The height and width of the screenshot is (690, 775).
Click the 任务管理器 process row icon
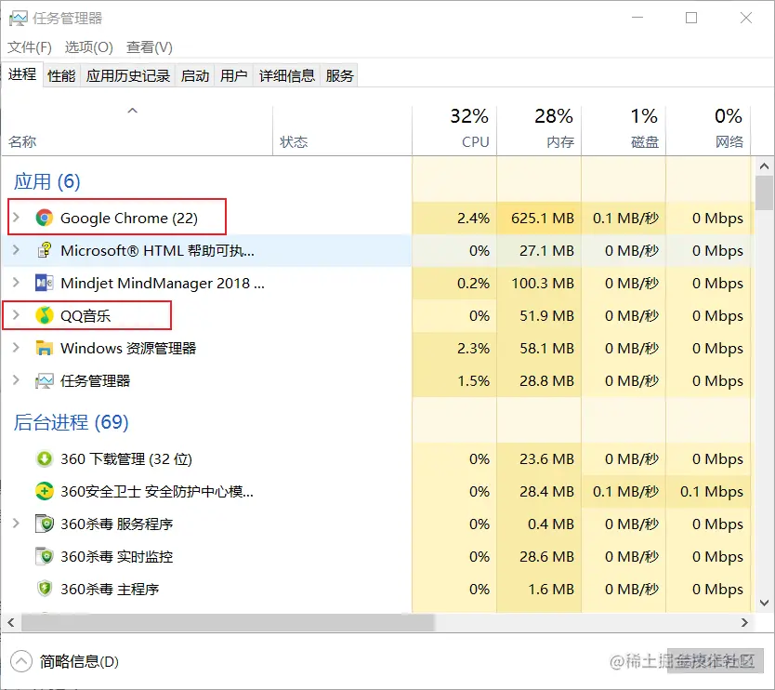pyautogui.click(x=44, y=381)
